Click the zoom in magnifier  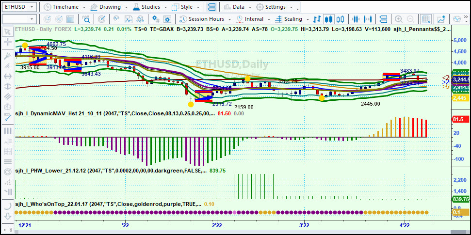399,19
